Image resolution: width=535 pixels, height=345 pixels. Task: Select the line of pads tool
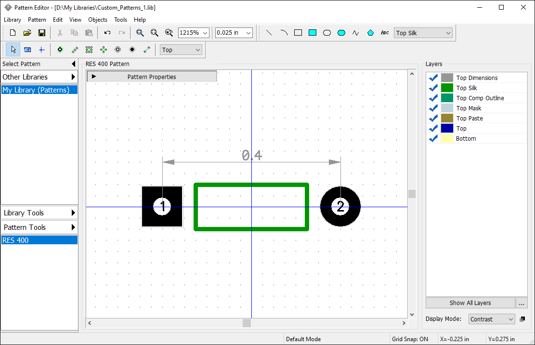(74, 50)
